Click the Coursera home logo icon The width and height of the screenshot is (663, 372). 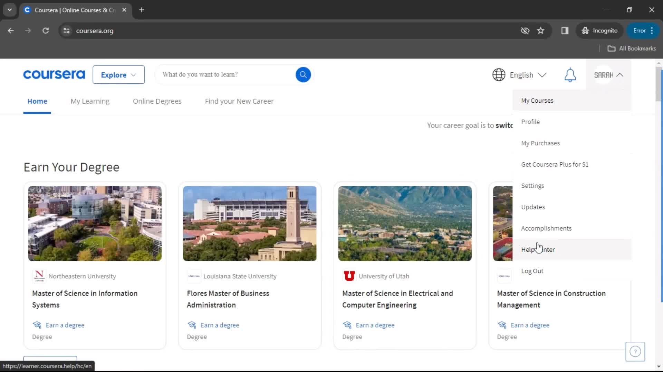tap(54, 74)
